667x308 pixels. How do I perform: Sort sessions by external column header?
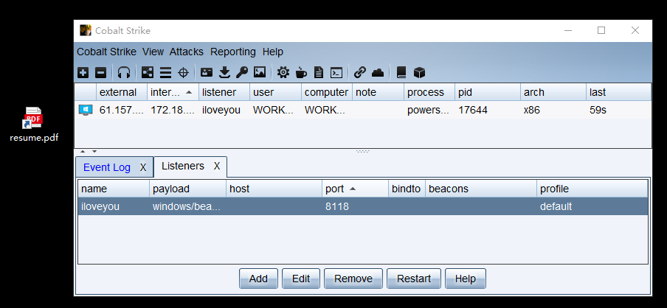click(x=122, y=92)
